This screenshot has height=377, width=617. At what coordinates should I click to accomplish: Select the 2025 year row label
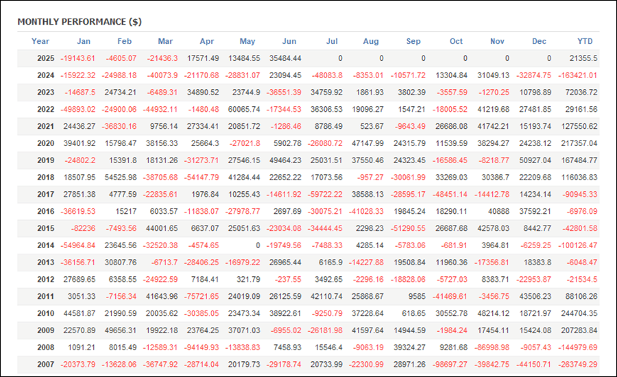(46, 58)
